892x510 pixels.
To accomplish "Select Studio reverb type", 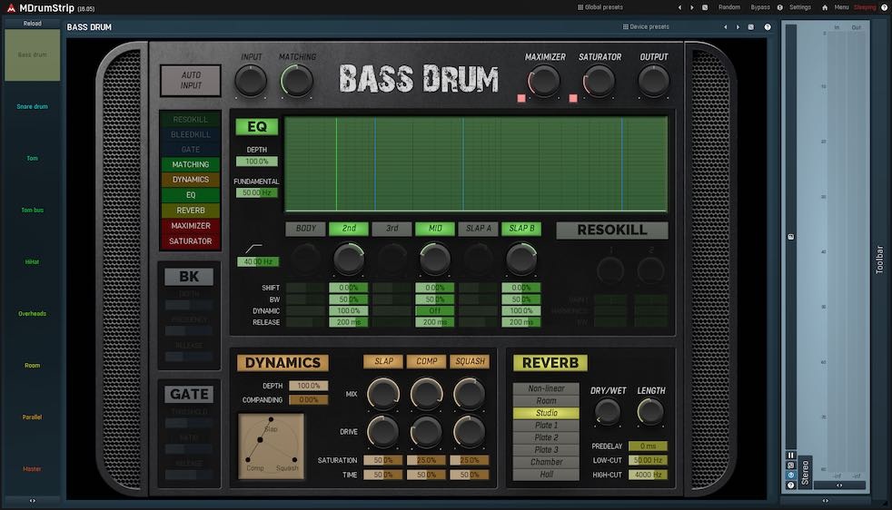I will (546, 413).
